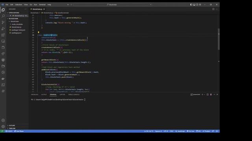The width and height of the screenshot is (252, 141).
Task: Switch to the Jupyter panel tab
Action: point(62,95)
